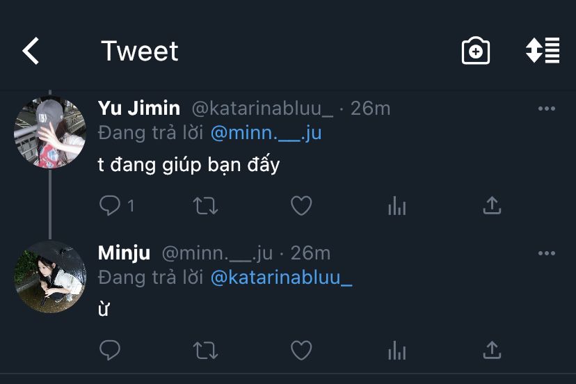Retweet Yu Jimin's tweet

click(205, 205)
